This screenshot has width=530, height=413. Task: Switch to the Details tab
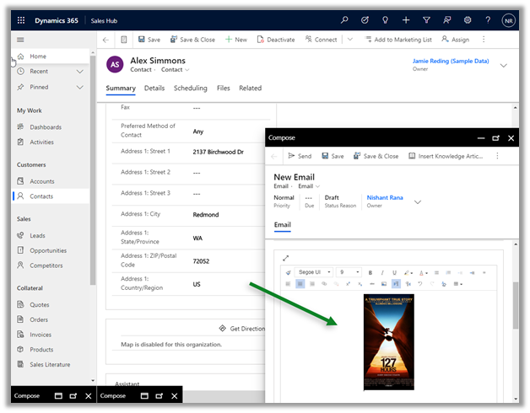pos(154,88)
